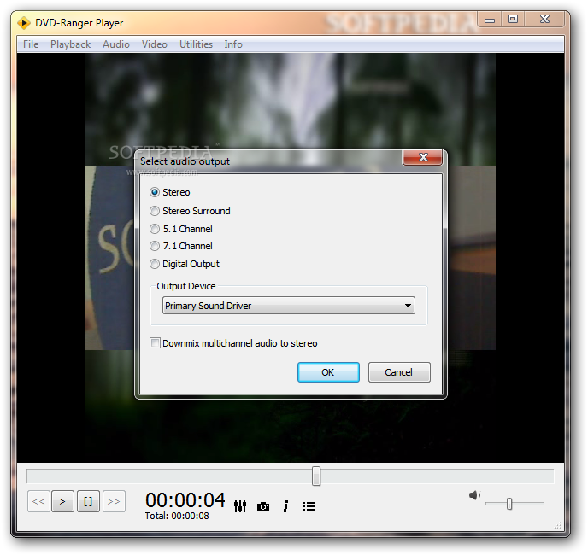Close the Select audio output dialog
This screenshot has width=588, height=555.
click(x=422, y=157)
